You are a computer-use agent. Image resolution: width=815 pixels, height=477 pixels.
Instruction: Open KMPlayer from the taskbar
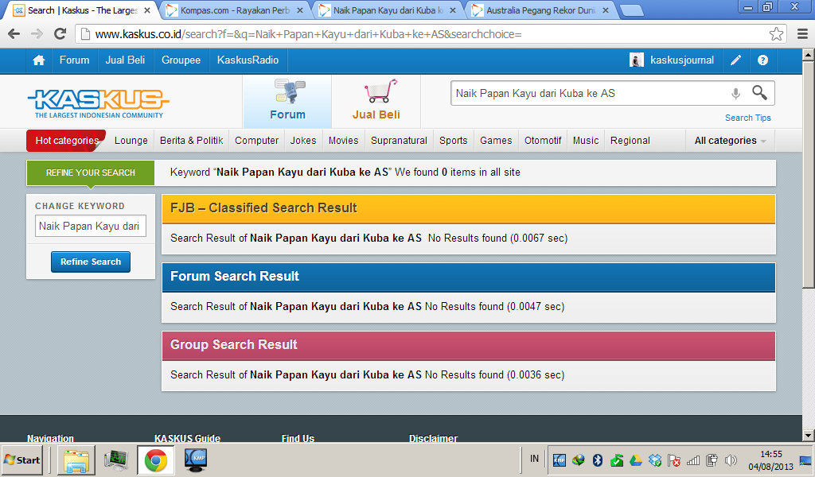click(x=196, y=460)
